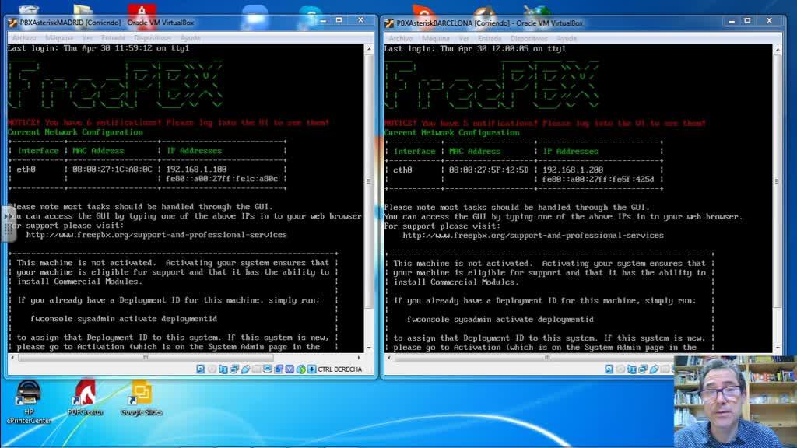Click MADRID vertical scrollbar down arrow

click(369, 348)
